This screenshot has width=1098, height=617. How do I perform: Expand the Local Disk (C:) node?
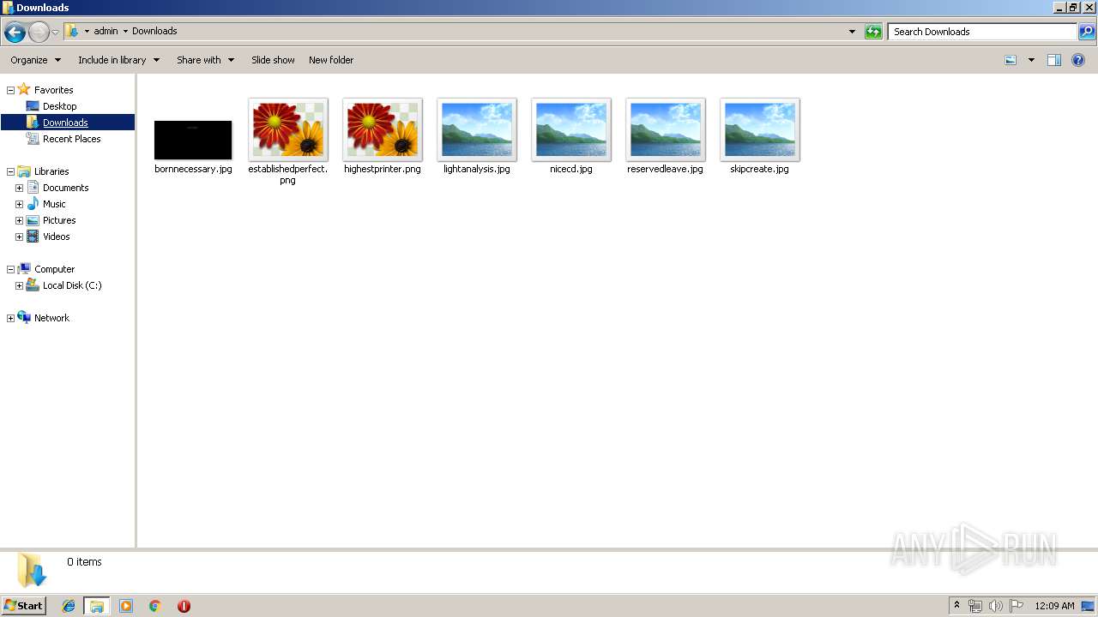[x=19, y=285]
